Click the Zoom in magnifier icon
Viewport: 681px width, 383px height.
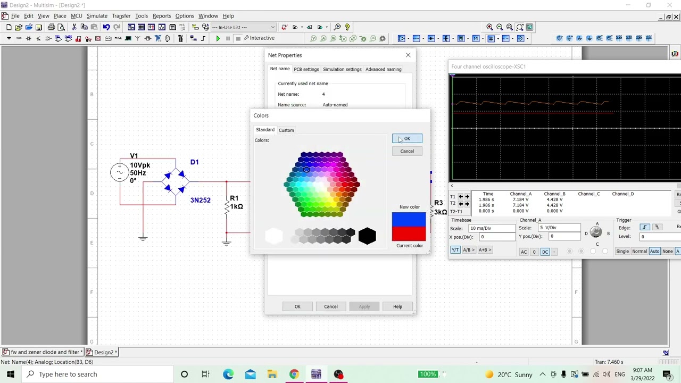click(489, 27)
